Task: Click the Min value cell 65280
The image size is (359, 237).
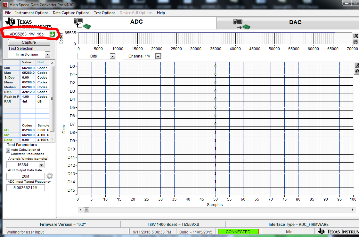Action: [28, 68]
